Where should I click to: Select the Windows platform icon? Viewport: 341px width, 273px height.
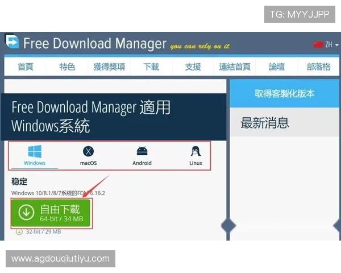pyautogui.click(x=35, y=151)
